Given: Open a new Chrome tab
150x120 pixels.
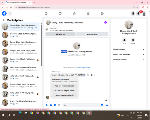Looking at the screenshot, I should click(34, 2).
